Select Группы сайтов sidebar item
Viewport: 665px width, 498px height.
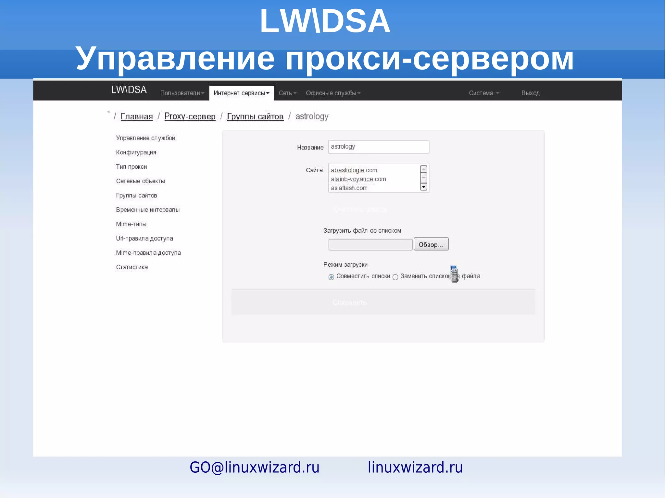[137, 195]
